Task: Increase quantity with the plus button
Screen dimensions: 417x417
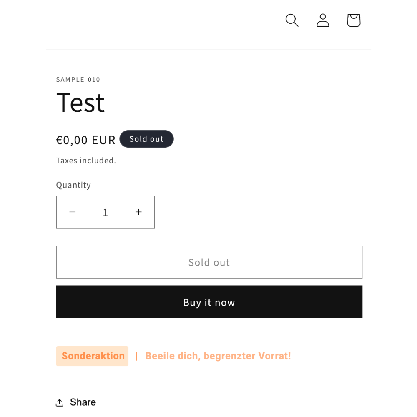Action: (138, 212)
